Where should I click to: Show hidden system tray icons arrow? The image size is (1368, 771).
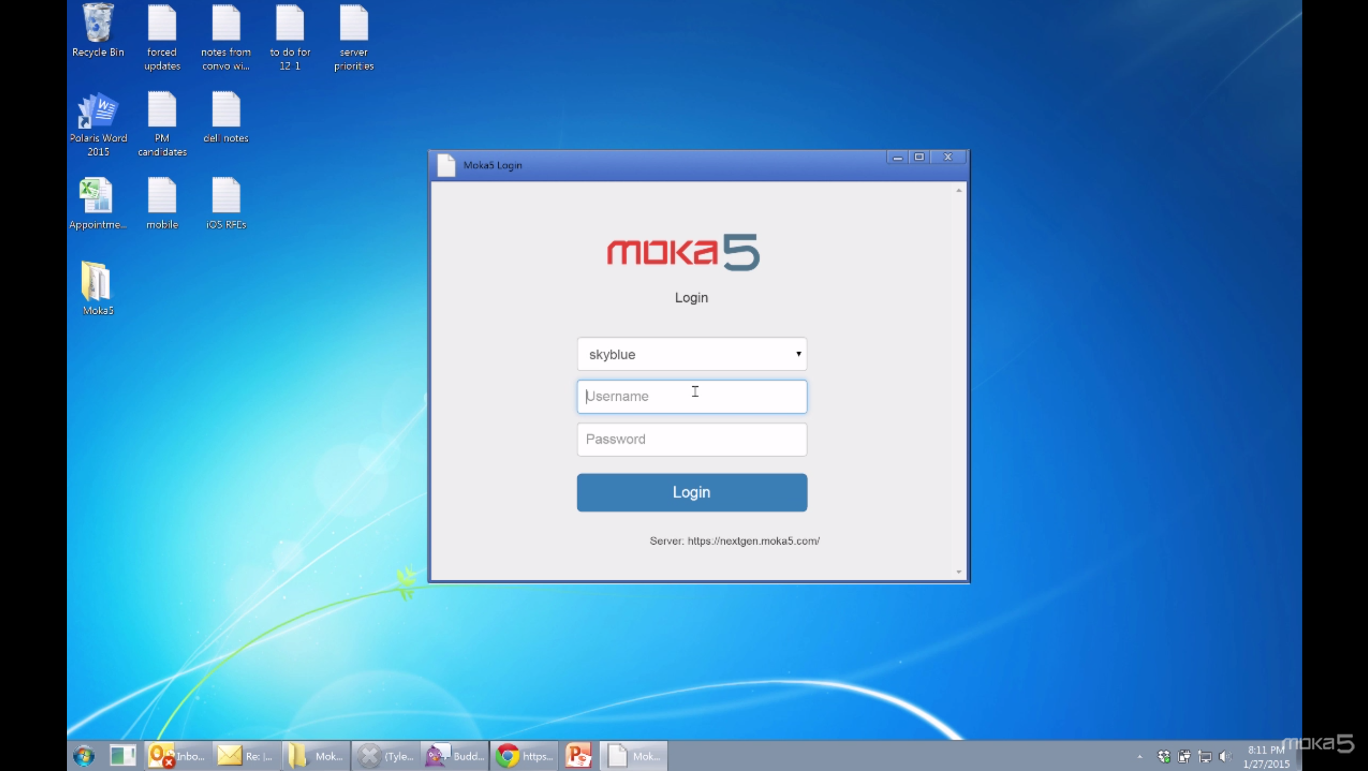1139,757
